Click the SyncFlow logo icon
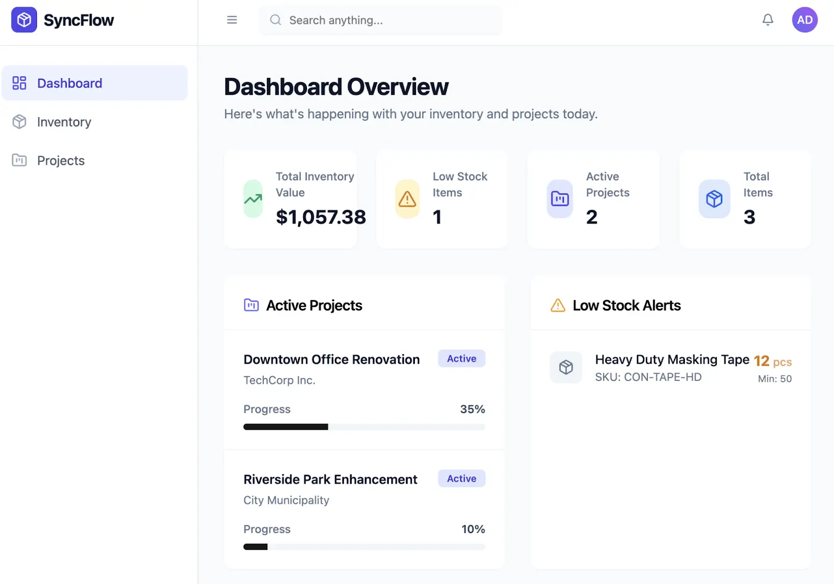Image resolution: width=834 pixels, height=584 pixels. [23, 20]
